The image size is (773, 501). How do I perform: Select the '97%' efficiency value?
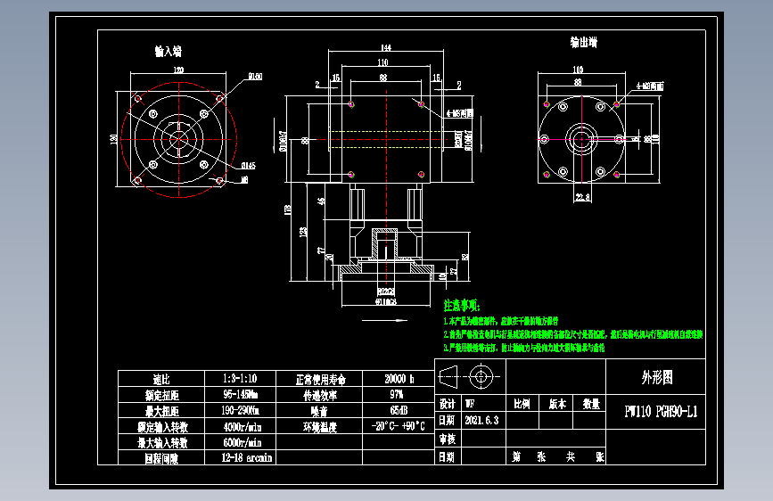click(397, 395)
